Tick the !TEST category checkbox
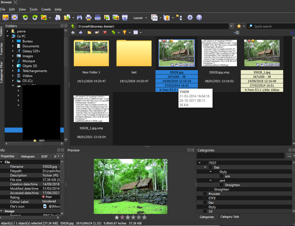The height and width of the screenshot is (226, 295). tap(205, 163)
